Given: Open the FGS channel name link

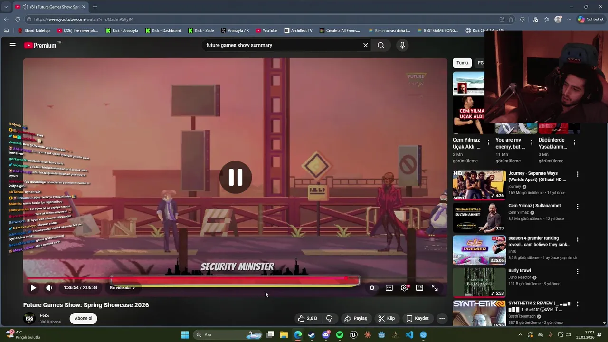Looking at the screenshot, I should (x=44, y=315).
